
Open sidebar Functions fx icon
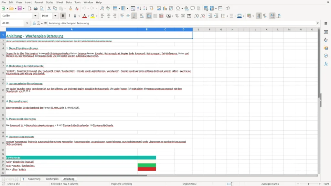[x=326, y=64]
